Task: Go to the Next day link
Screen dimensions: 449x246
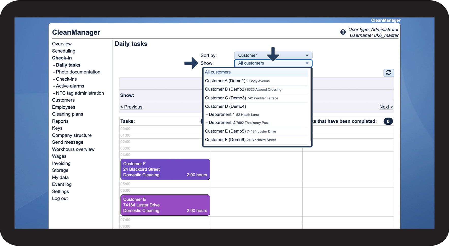Action: point(386,107)
